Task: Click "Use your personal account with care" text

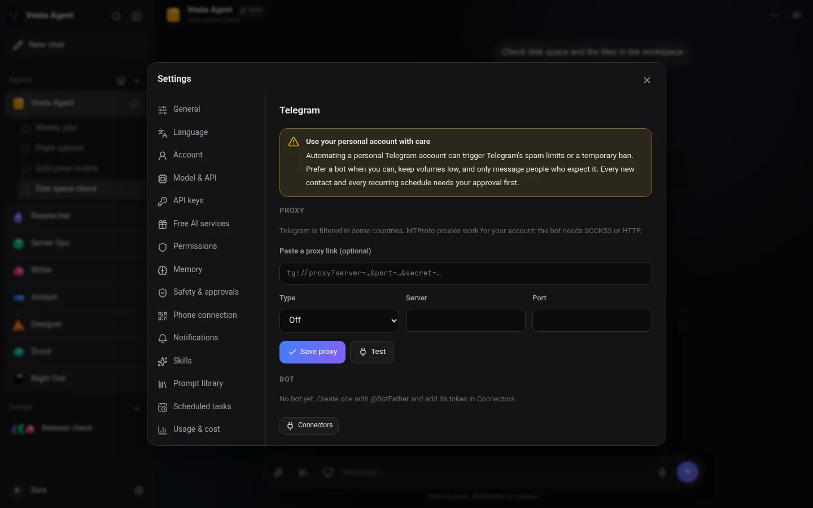Action: 368,142
